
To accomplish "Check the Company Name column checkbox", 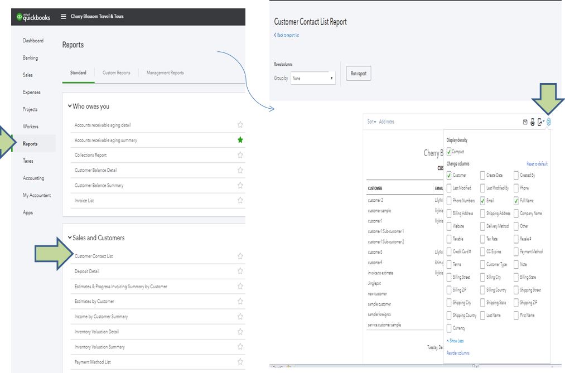I will point(516,214).
